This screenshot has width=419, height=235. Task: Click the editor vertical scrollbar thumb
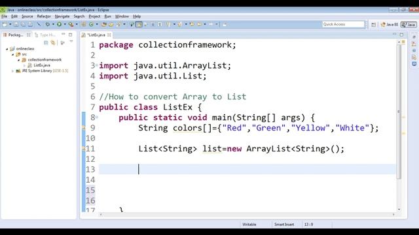coord(399,112)
